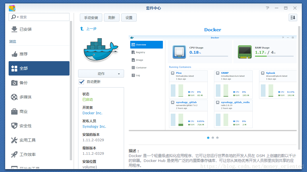Select the 全部 category

39,68
